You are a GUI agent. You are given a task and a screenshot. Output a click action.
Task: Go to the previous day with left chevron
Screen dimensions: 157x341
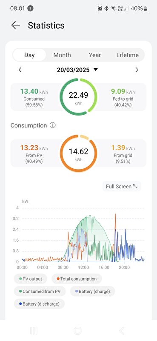(x=20, y=70)
